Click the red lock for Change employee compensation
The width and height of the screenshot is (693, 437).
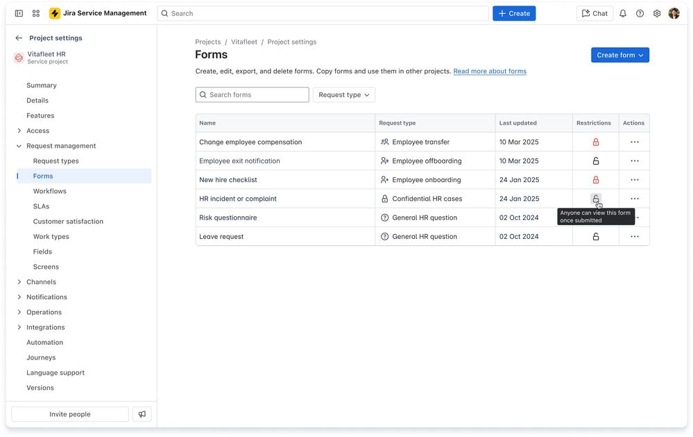(595, 142)
